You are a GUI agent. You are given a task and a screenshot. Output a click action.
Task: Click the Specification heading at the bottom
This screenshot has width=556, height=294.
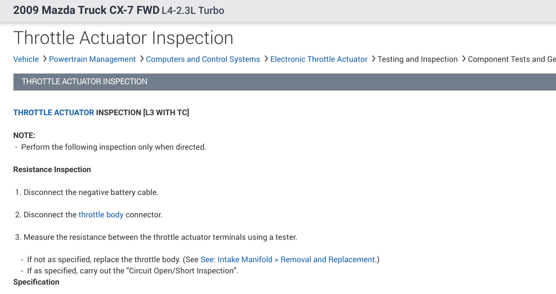(36, 282)
